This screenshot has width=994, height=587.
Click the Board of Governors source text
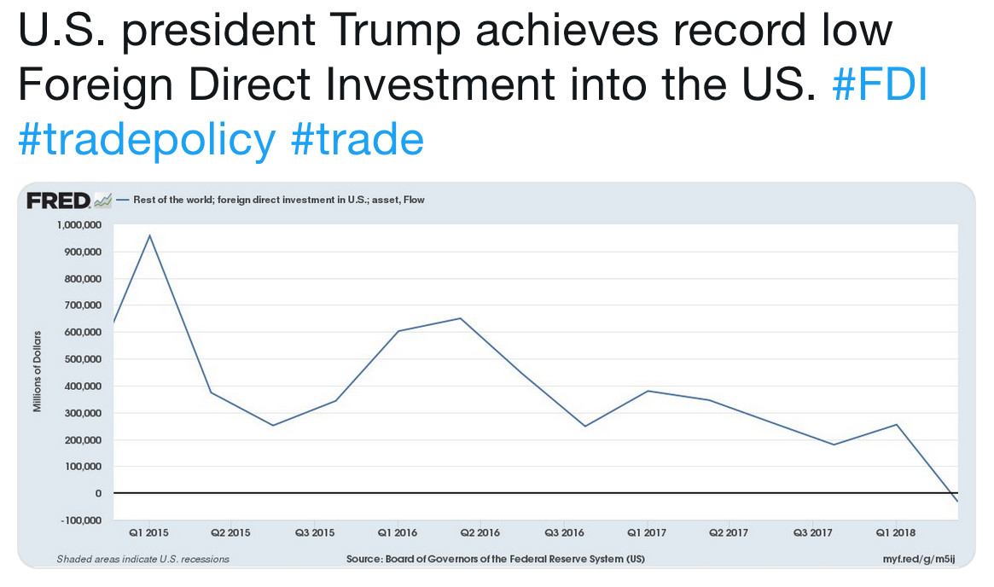click(x=495, y=559)
